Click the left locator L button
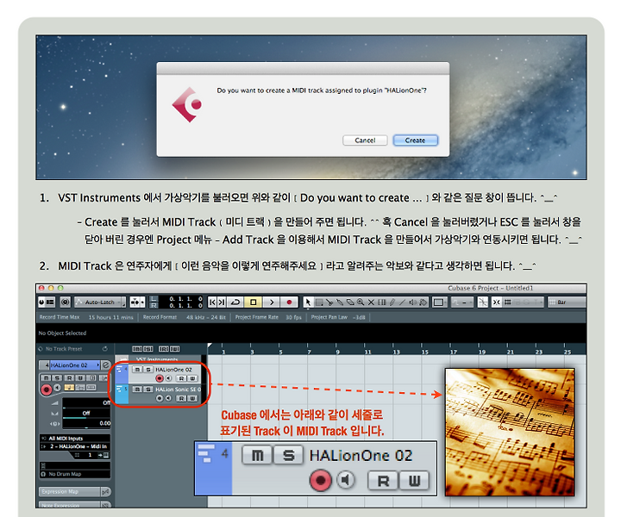This screenshot has height=517, width=621. [154, 299]
